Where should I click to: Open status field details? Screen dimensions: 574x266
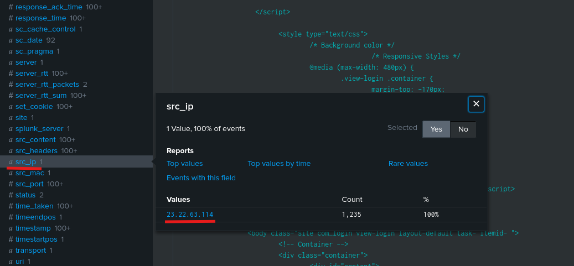pos(25,195)
